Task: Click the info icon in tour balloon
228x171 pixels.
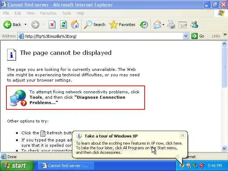Action: coord(79,136)
